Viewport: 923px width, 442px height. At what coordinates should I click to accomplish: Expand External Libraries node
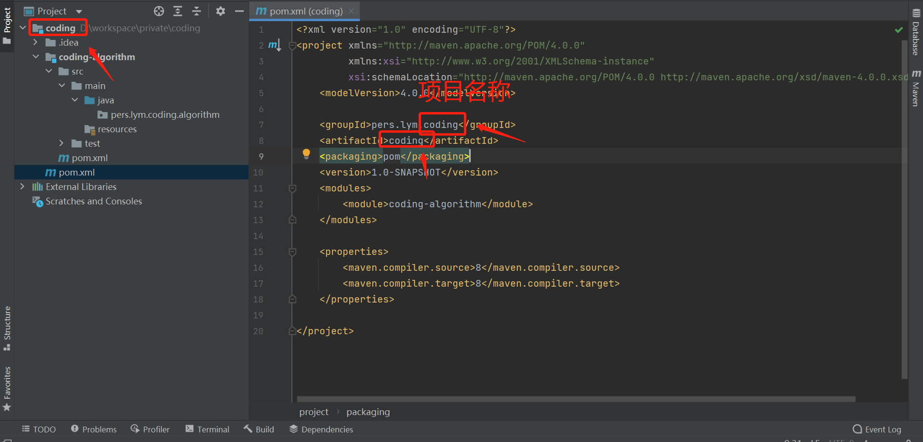click(x=22, y=187)
